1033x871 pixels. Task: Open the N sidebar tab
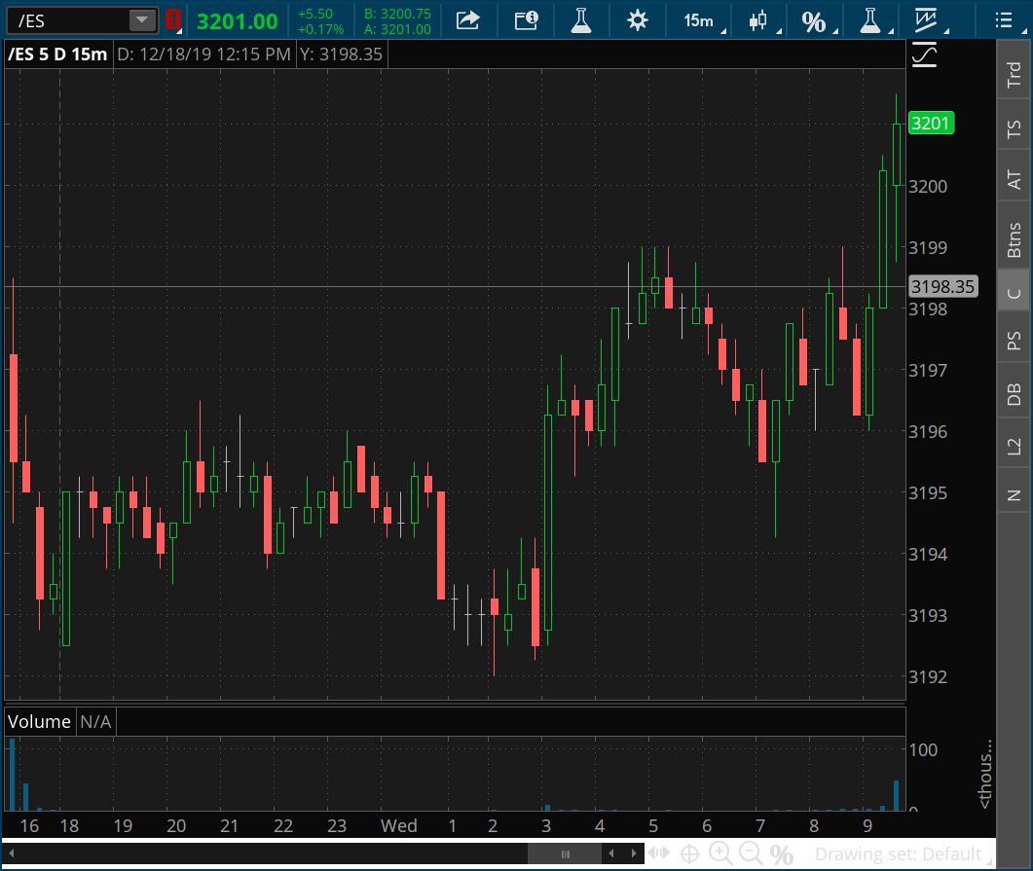pos(1014,495)
